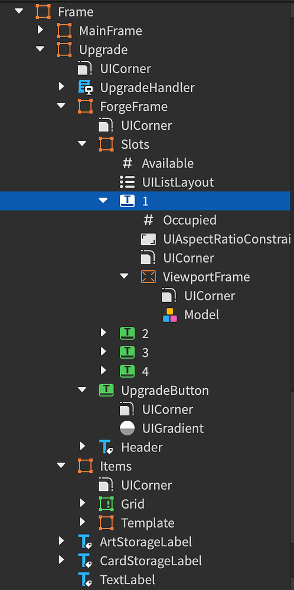Click the ViewportFrame orange icon
Image resolution: width=294 pixels, height=590 pixels.
click(x=148, y=277)
